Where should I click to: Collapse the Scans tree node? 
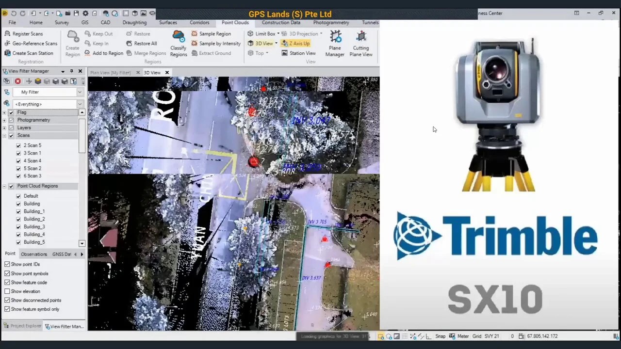(x=4, y=136)
